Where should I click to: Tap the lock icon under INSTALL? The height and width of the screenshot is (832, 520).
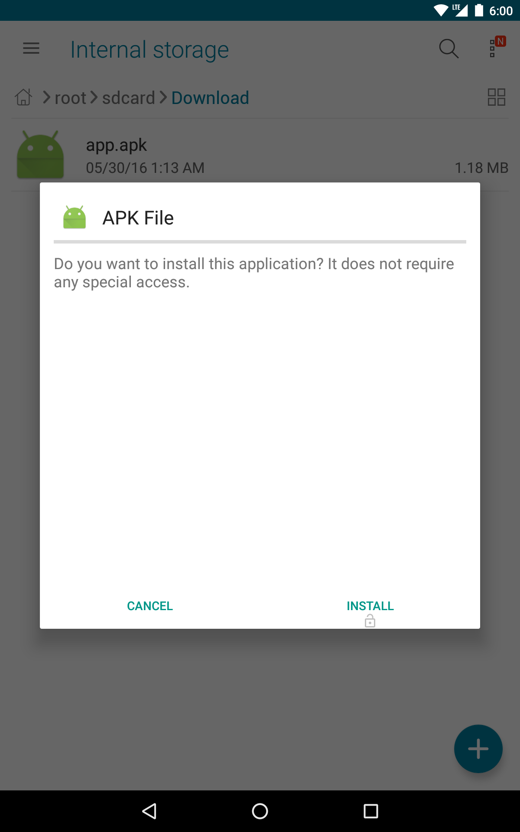tap(370, 621)
